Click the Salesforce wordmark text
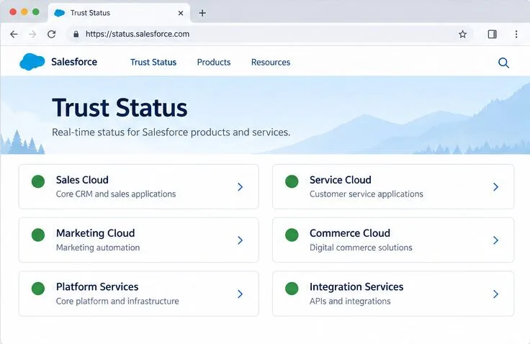 (x=74, y=62)
